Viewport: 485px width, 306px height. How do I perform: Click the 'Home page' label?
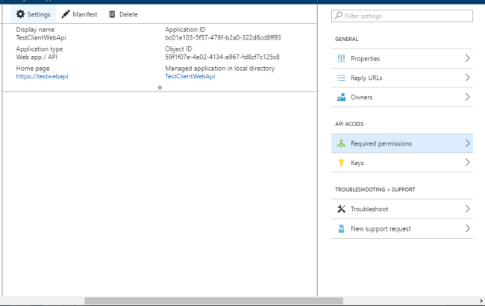pyautogui.click(x=33, y=69)
